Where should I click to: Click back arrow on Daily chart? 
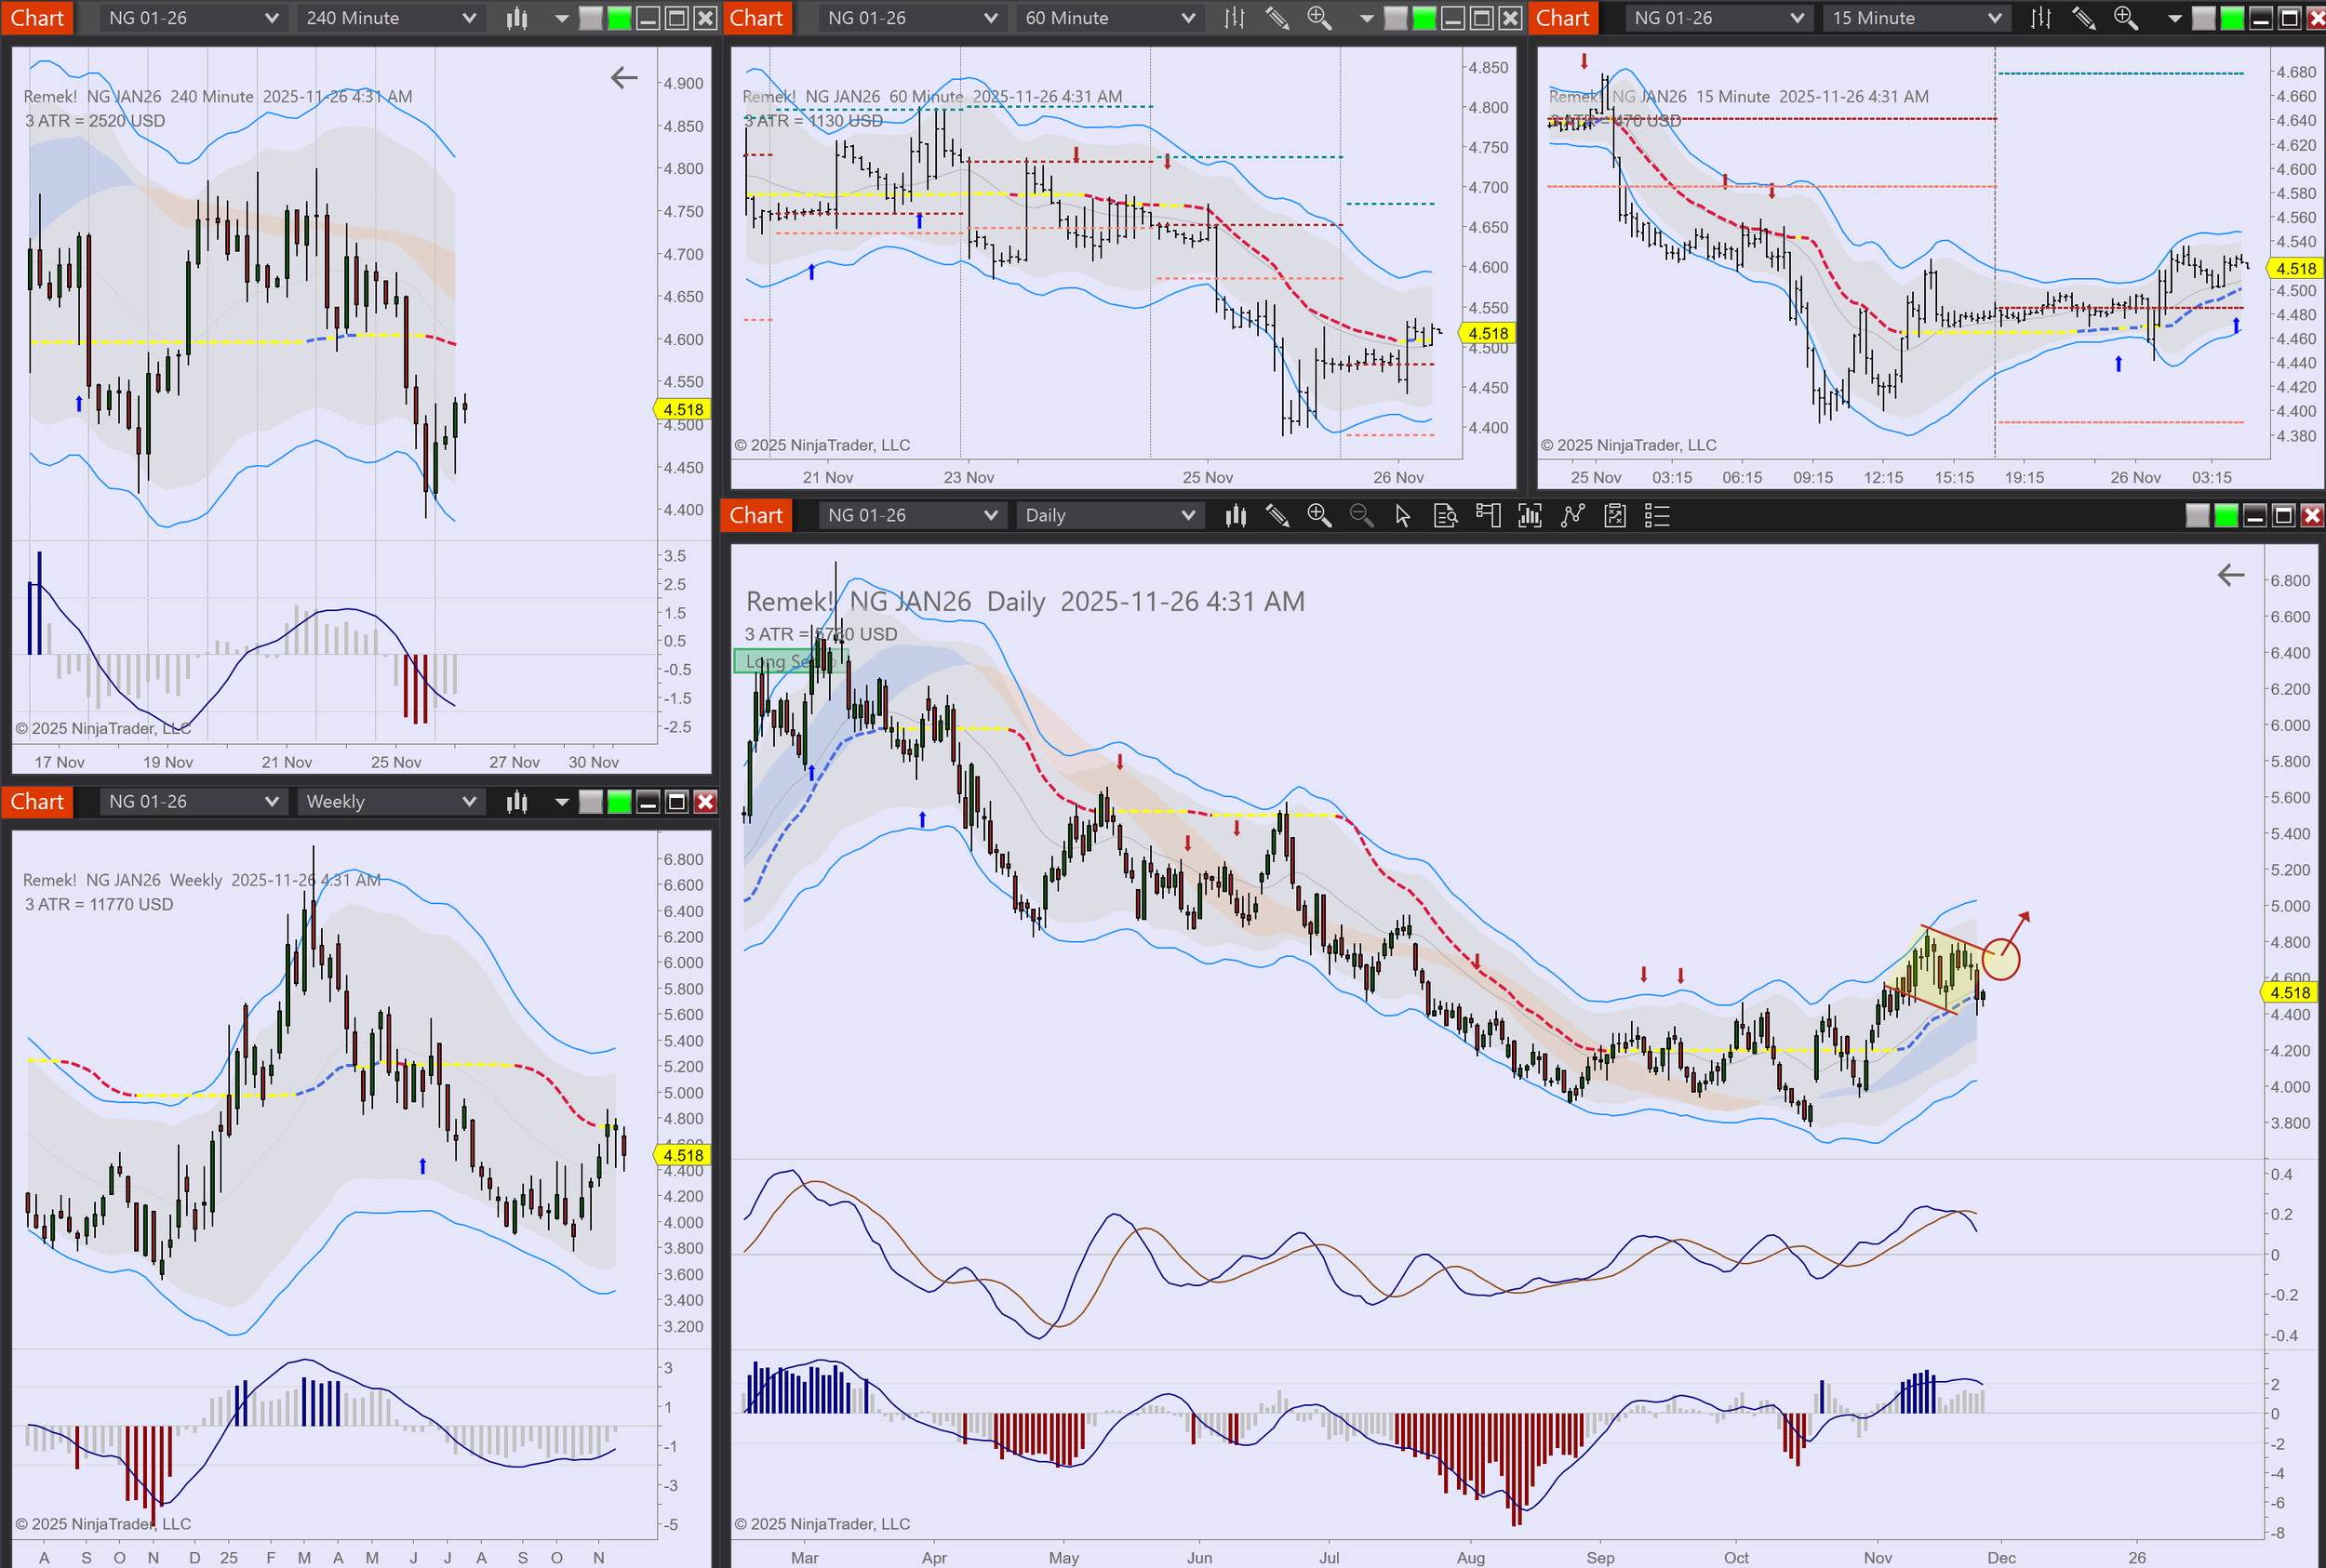(2230, 575)
